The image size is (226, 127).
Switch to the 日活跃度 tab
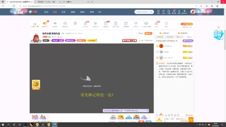pyautogui.click(x=160, y=37)
